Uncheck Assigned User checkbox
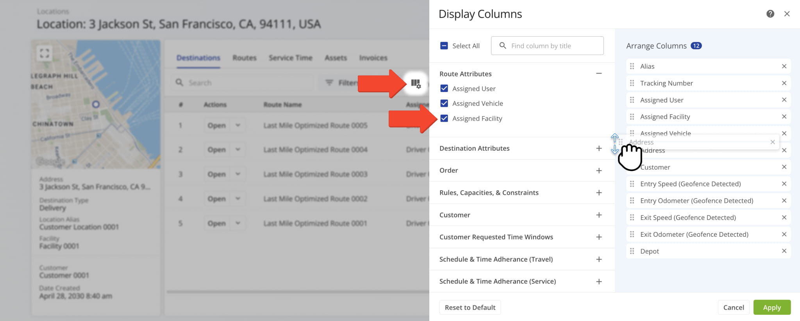The height and width of the screenshot is (321, 800). click(x=444, y=89)
